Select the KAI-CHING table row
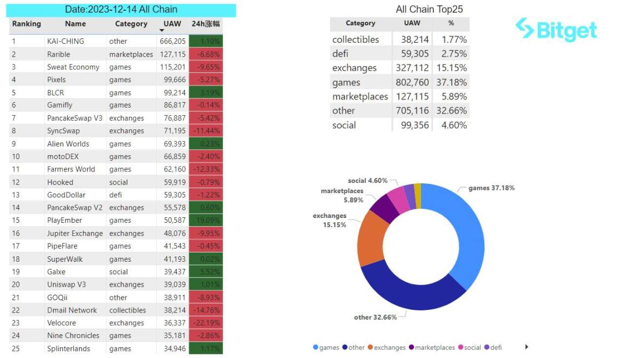Screen dimensions: 618x358 pos(116,41)
